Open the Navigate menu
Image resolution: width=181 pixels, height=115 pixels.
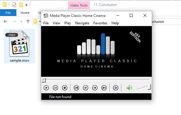[82, 23]
